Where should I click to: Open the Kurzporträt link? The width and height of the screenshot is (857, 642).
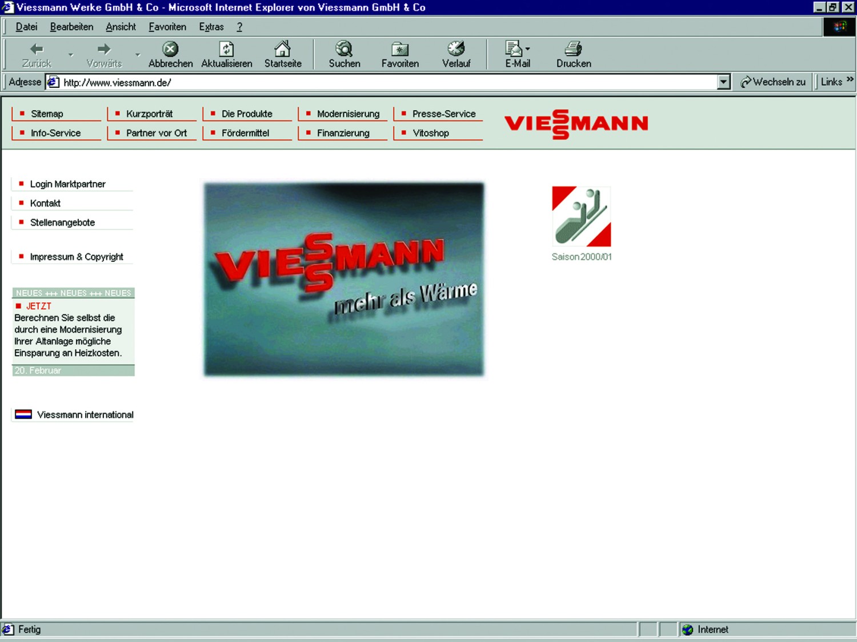(x=149, y=114)
